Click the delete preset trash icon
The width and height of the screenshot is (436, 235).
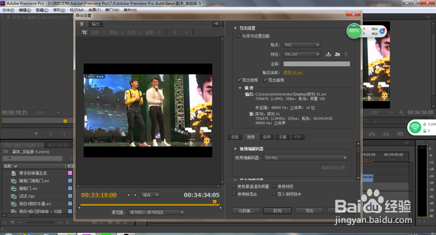[x=346, y=54]
